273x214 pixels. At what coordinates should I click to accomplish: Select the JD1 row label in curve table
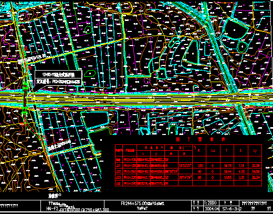click(x=119, y=165)
